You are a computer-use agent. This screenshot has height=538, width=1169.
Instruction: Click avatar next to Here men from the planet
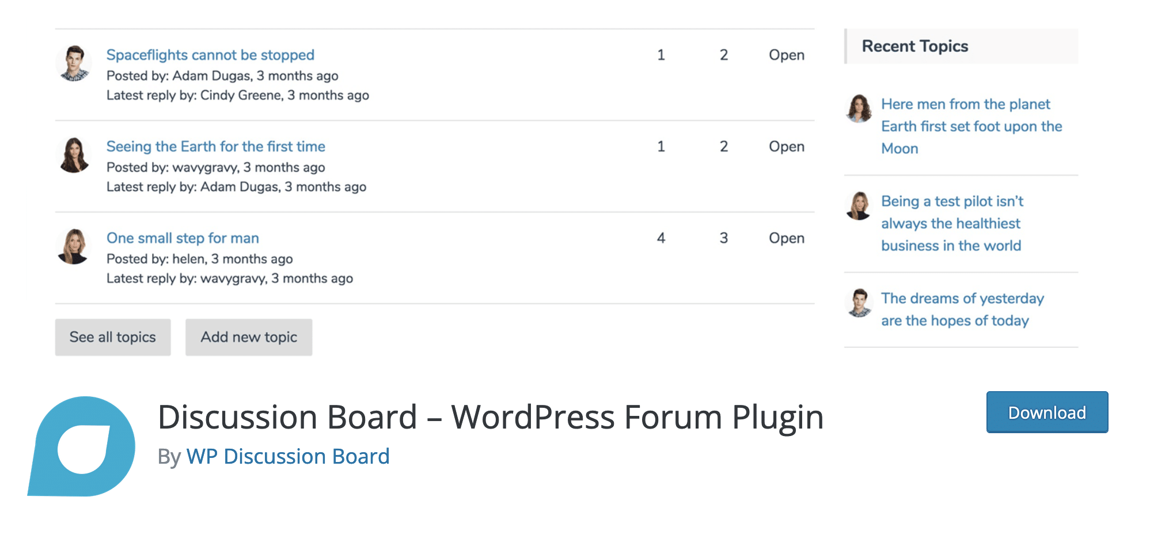point(859,108)
